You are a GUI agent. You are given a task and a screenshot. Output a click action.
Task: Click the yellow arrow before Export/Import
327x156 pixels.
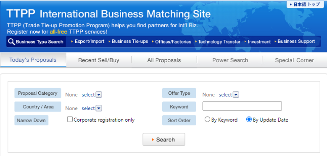[72, 42]
